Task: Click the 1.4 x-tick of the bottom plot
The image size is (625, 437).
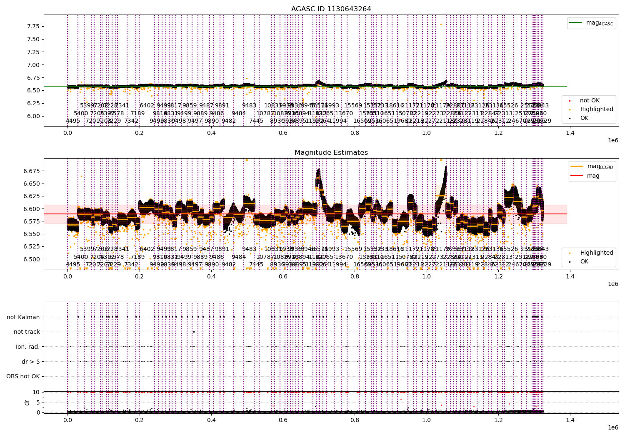Action: coord(570,420)
